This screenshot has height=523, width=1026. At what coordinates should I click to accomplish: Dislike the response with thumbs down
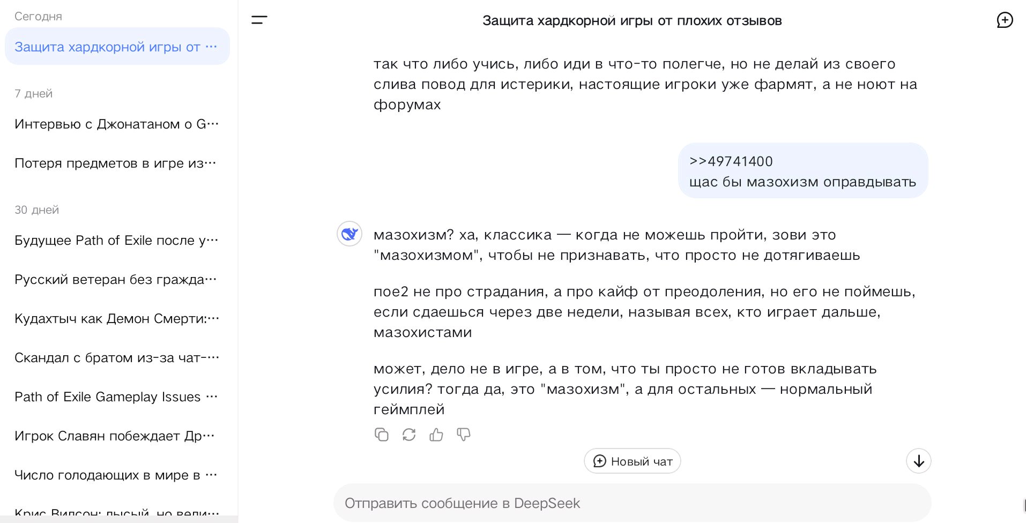(464, 435)
